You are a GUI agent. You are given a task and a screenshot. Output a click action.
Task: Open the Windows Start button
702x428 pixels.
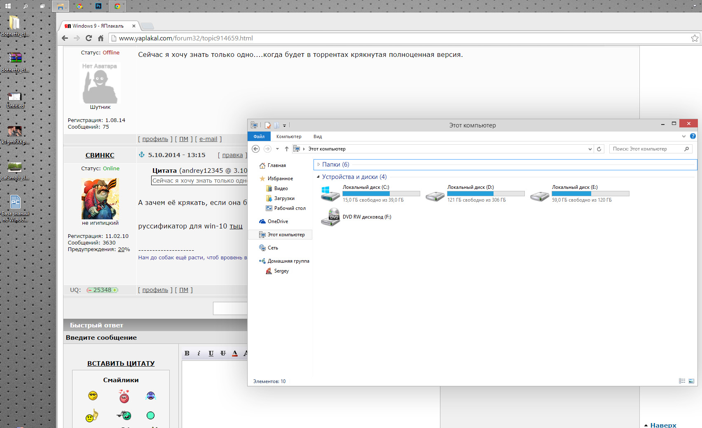[x=8, y=6]
